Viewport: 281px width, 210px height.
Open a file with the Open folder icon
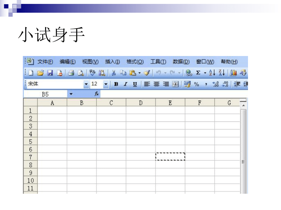(x=41, y=73)
